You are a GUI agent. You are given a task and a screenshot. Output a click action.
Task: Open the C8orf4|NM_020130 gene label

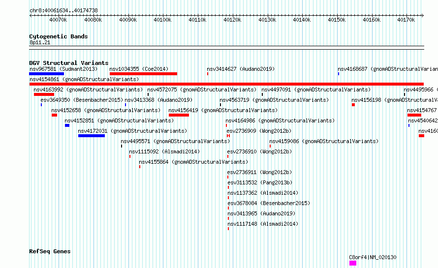(x=373, y=257)
